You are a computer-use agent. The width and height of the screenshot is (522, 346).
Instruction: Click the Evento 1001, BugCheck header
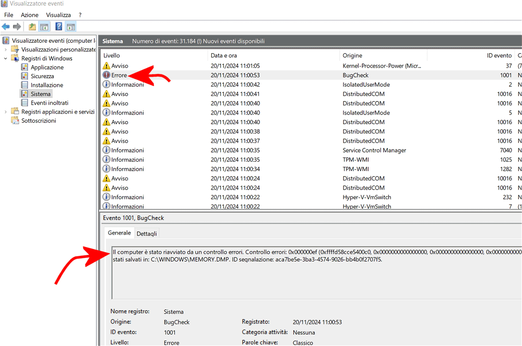(133, 218)
